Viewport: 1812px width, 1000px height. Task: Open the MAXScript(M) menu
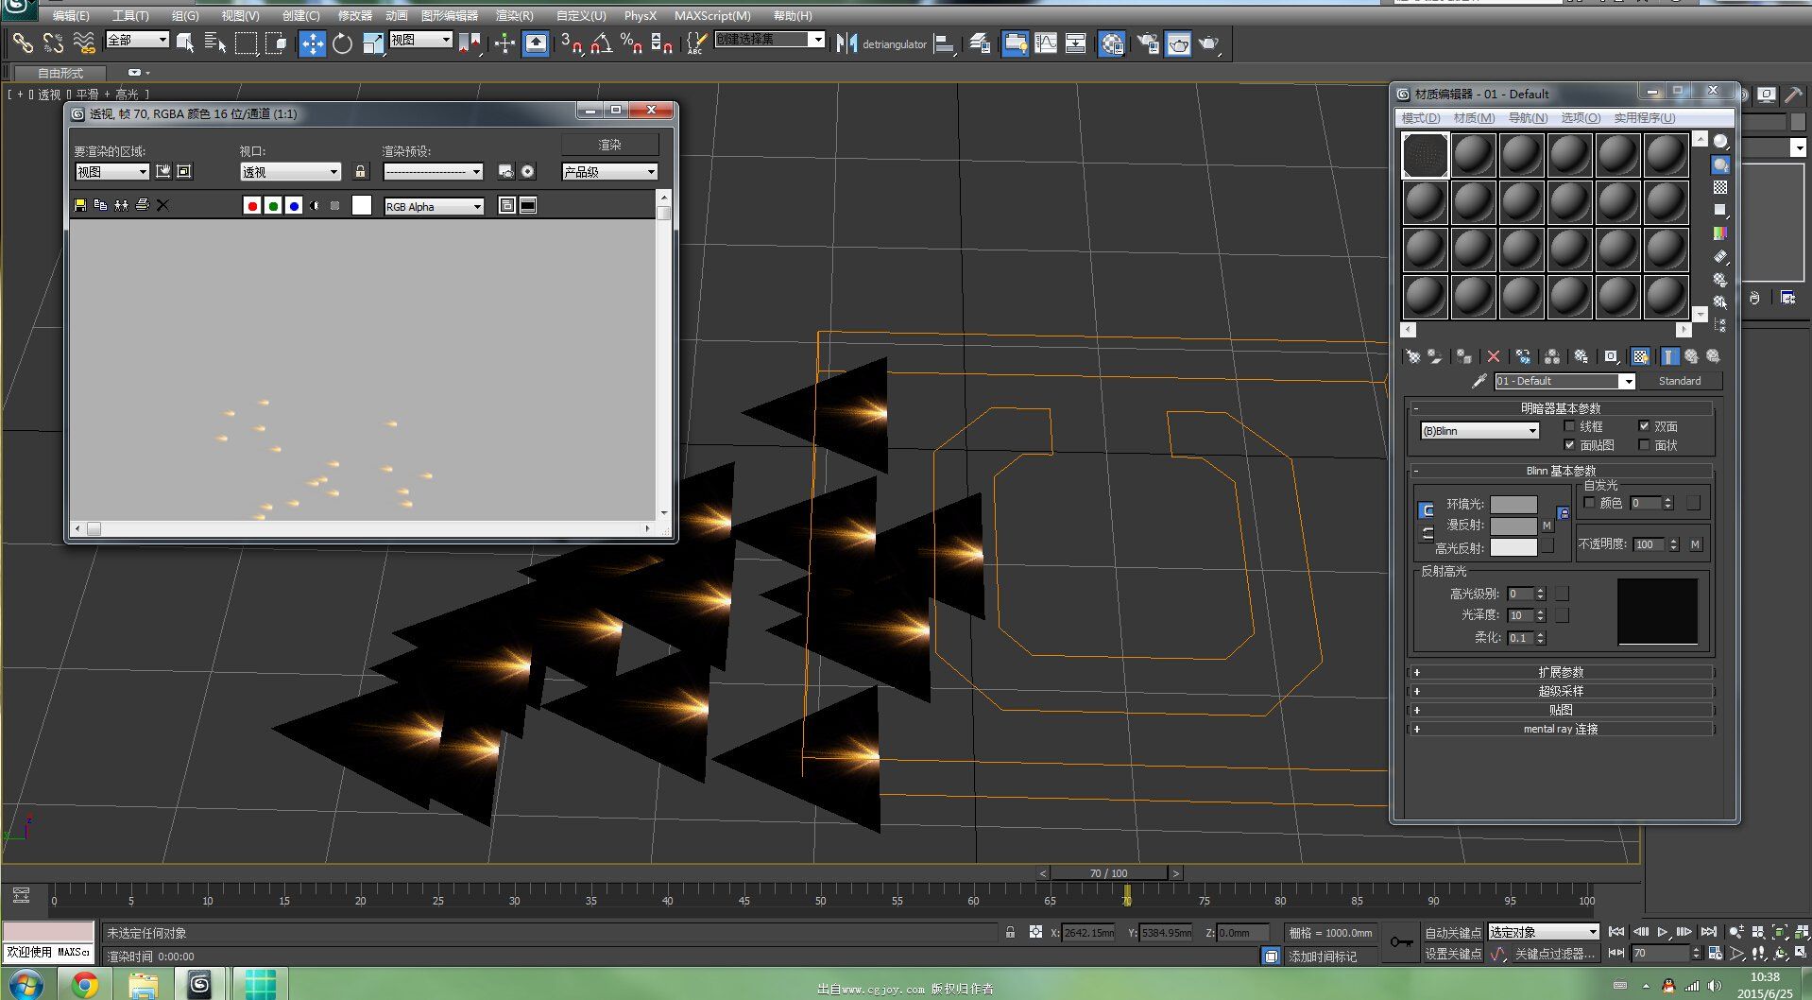(x=712, y=16)
